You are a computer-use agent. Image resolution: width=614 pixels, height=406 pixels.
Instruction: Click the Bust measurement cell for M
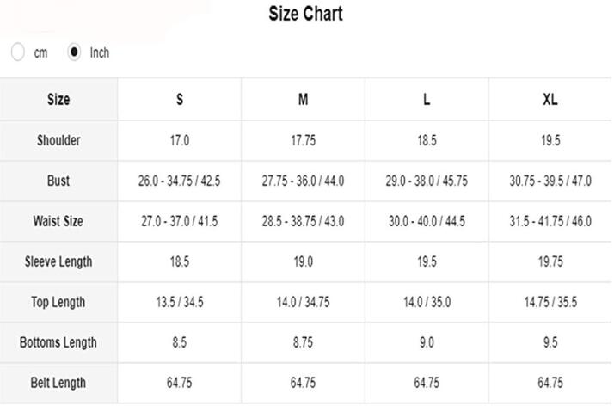(303, 181)
